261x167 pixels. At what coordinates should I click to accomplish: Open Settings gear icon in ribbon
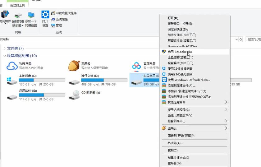point(45,15)
